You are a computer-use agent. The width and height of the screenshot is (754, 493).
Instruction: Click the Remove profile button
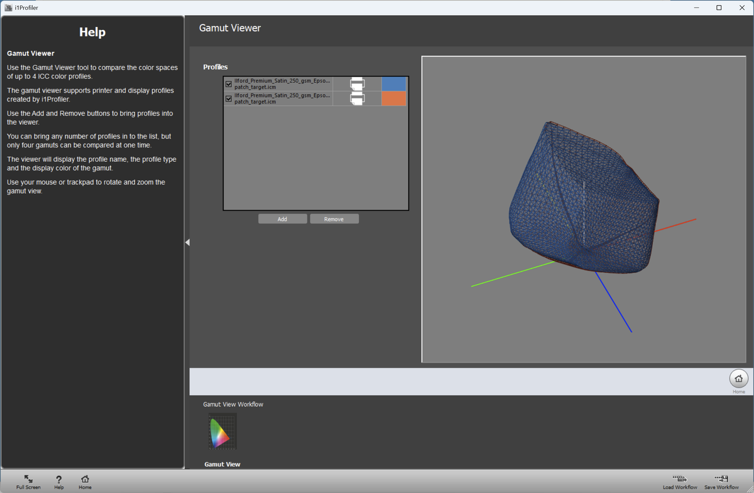tap(334, 219)
